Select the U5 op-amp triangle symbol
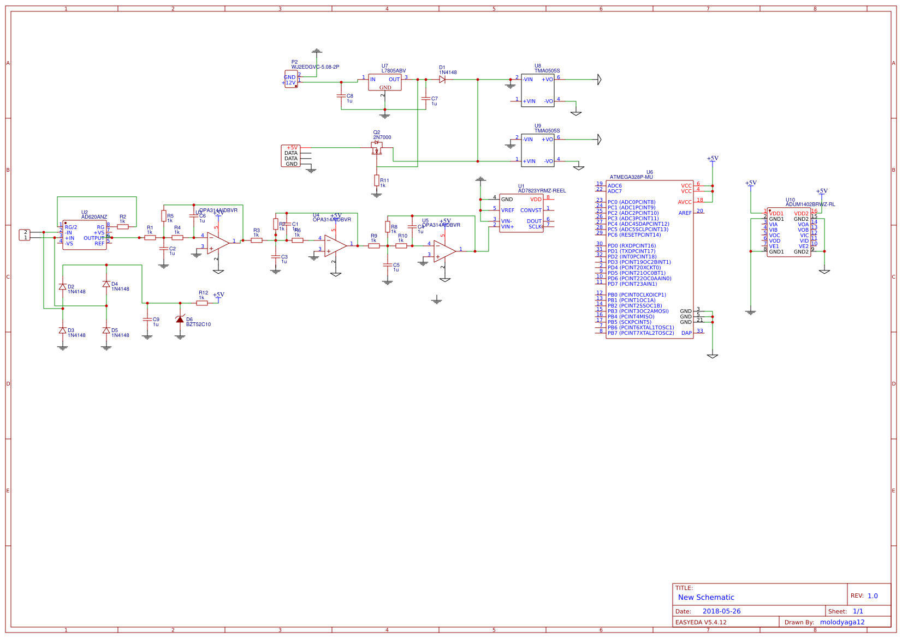Image resolution: width=902 pixels, height=638 pixels. (x=445, y=251)
